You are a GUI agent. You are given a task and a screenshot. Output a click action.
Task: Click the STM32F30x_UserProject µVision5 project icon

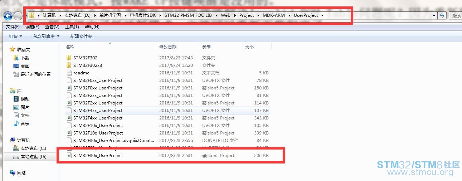pos(69,155)
